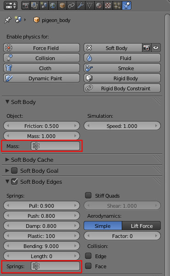Toggle Soft Body viewport visibility eye
The height and width of the screenshot is (276, 170).
click(x=156, y=48)
